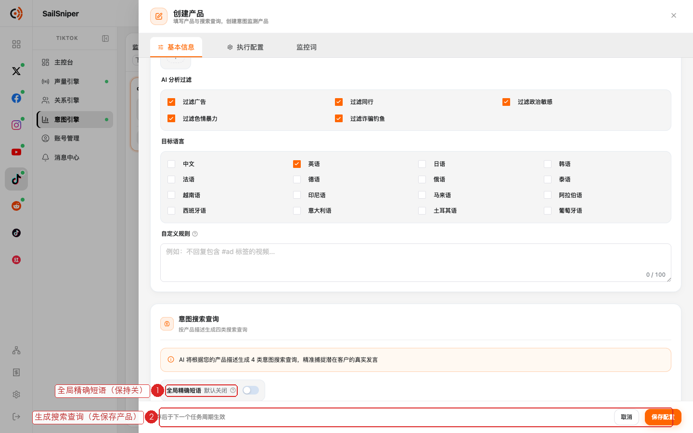This screenshot has width=693, height=433.
Task: Open the Instagram platform icon
Action: 16,125
